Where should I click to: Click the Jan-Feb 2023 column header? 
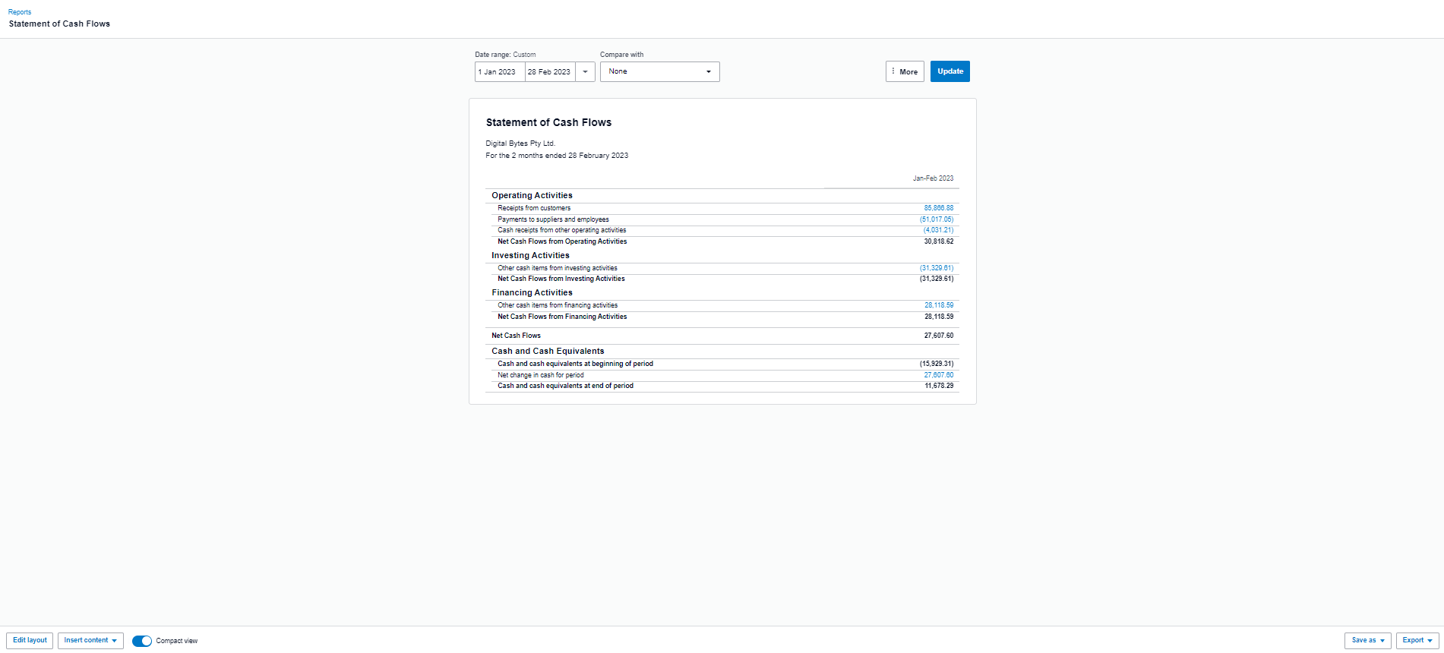(x=933, y=178)
